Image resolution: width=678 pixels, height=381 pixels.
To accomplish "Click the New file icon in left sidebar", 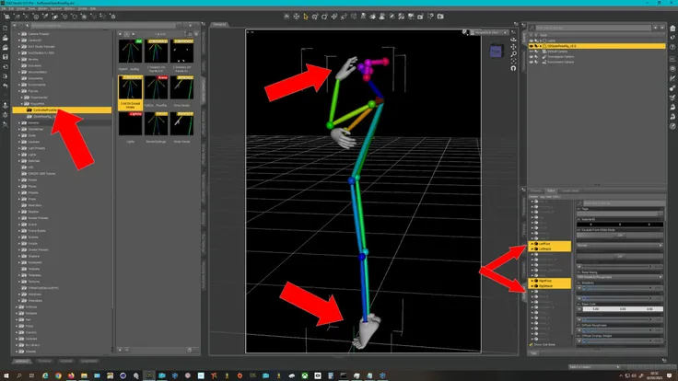I will [x=6, y=29].
